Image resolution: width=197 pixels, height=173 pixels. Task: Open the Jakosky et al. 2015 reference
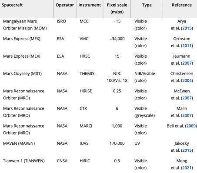[187, 150]
